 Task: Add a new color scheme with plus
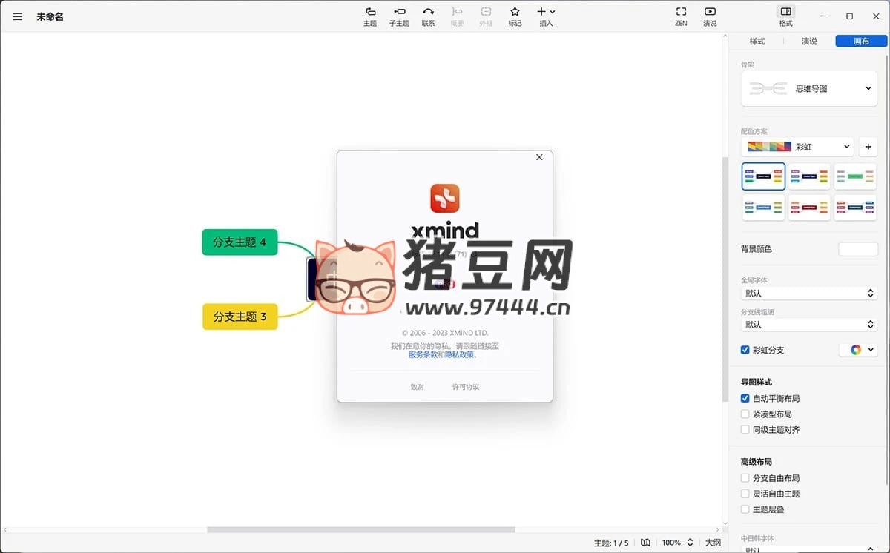(x=868, y=147)
